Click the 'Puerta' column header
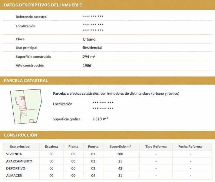The width and height of the screenshot is (215, 182). pyautogui.click(x=93, y=147)
